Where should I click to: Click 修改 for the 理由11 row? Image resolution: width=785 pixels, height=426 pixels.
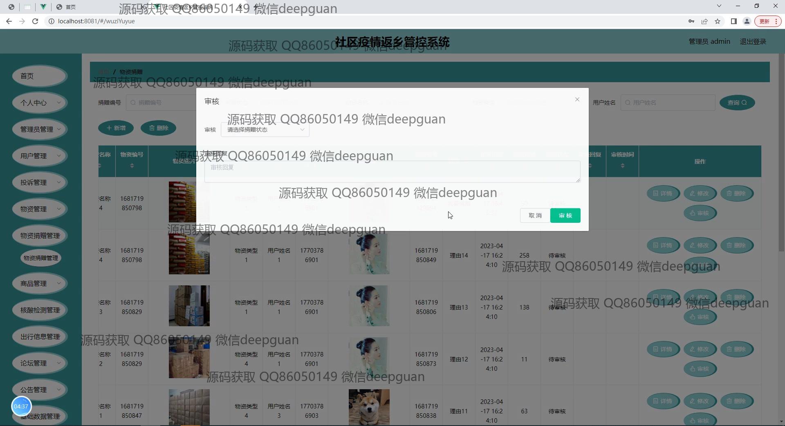tap(700, 401)
